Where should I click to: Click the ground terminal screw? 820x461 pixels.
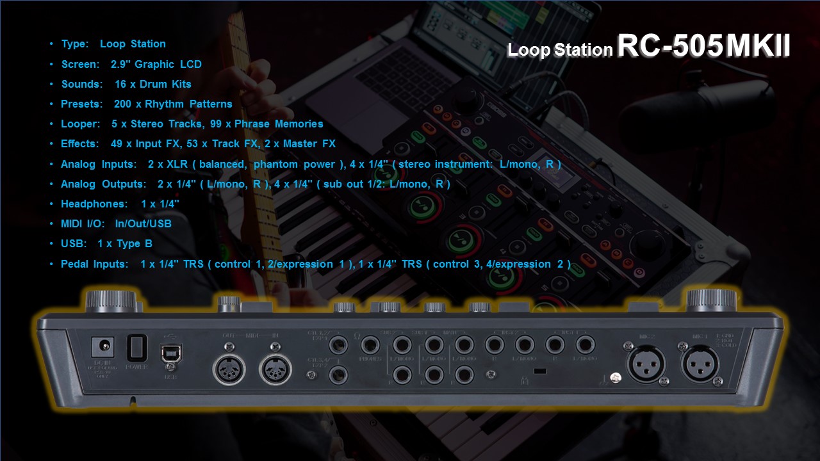click(x=614, y=377)
